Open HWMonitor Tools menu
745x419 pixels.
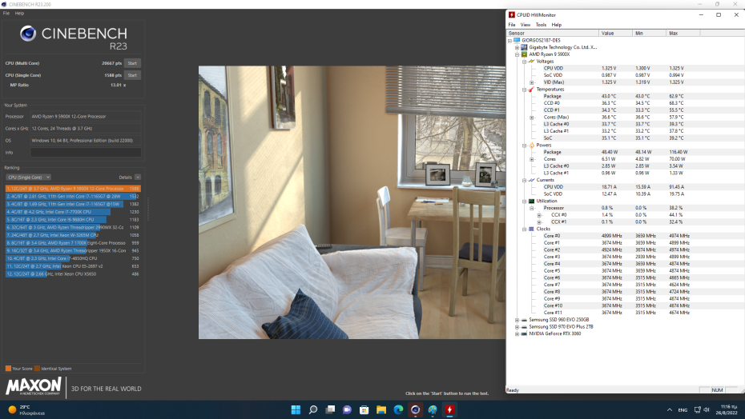pyautogui.click(x=542, y=25)
